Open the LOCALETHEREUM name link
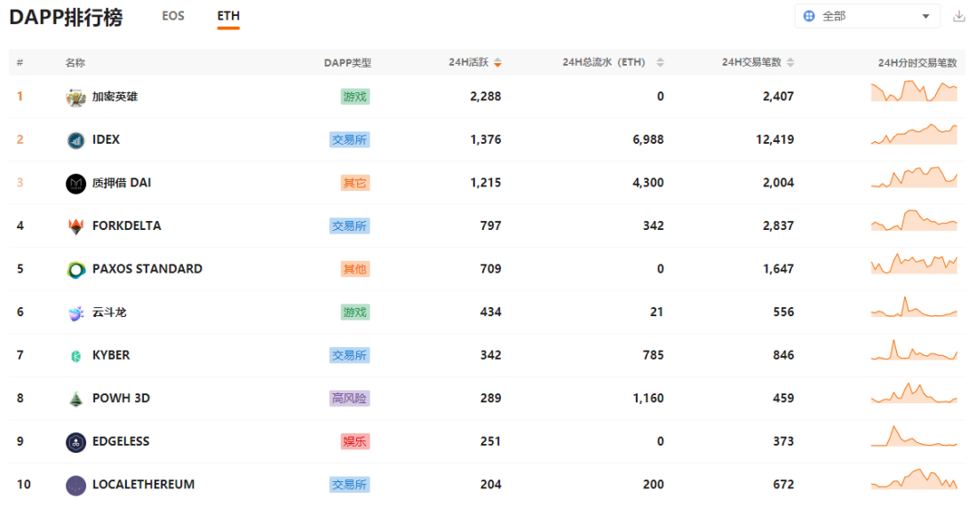Viewport: 976px width, 515px height. pos(144,484)
